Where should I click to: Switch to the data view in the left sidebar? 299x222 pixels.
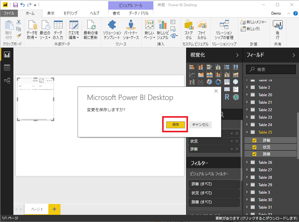[x=7, y=68]
